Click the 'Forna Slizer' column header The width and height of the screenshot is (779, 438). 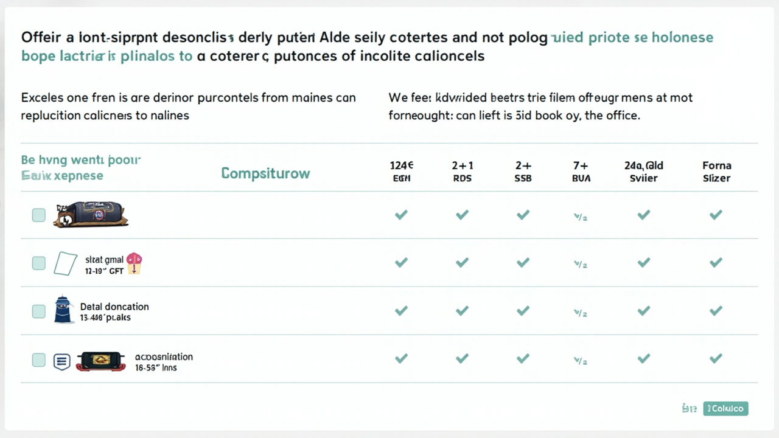pyautogui.click(x=717, y=172)
